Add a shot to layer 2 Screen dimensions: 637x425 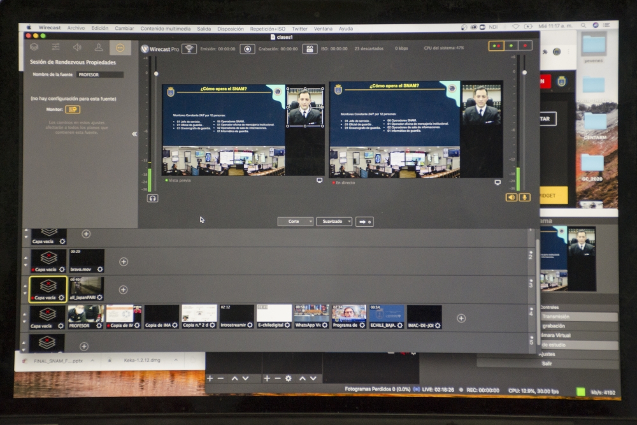(124, 262)
